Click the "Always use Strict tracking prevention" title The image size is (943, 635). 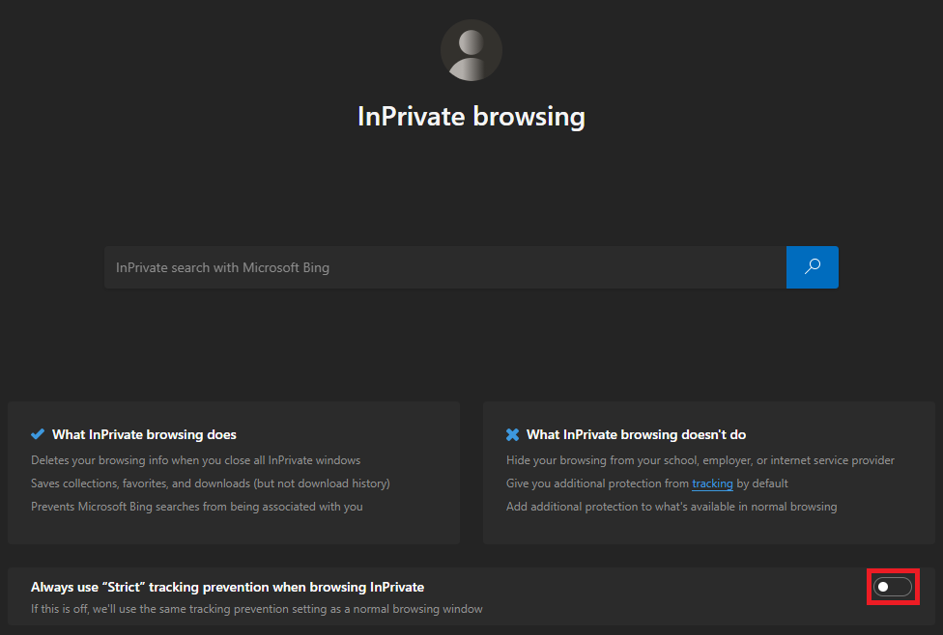227,587
